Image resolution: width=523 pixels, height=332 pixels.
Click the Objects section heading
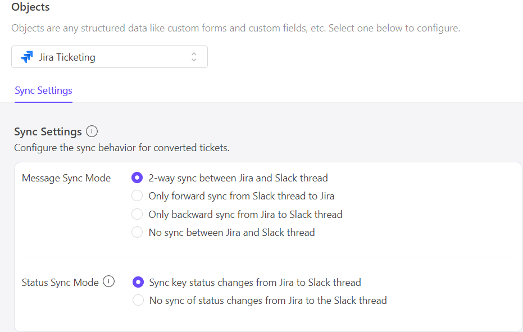pyautogui.click(x=30, y=7)
